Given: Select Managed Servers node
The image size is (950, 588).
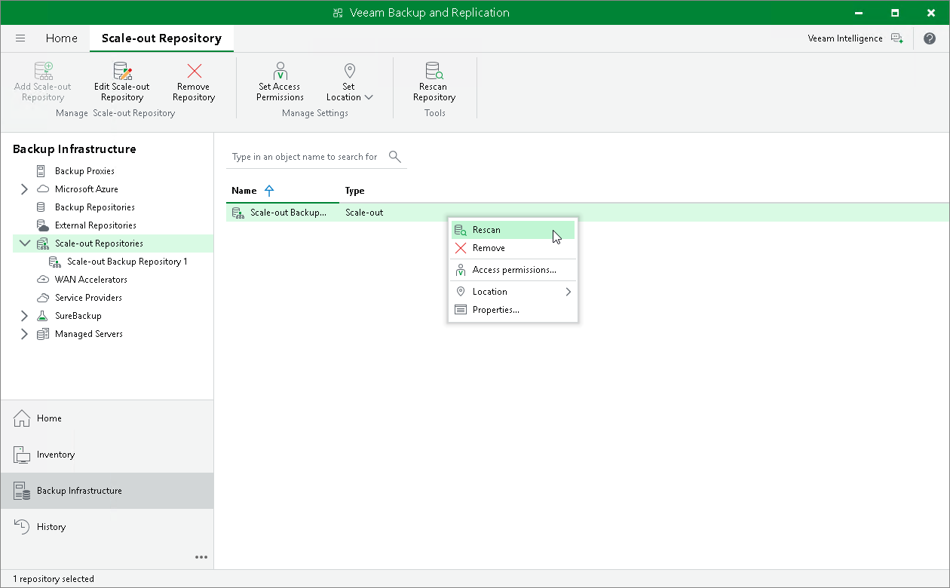Looking at the screenshot, I should coord(89,334).
